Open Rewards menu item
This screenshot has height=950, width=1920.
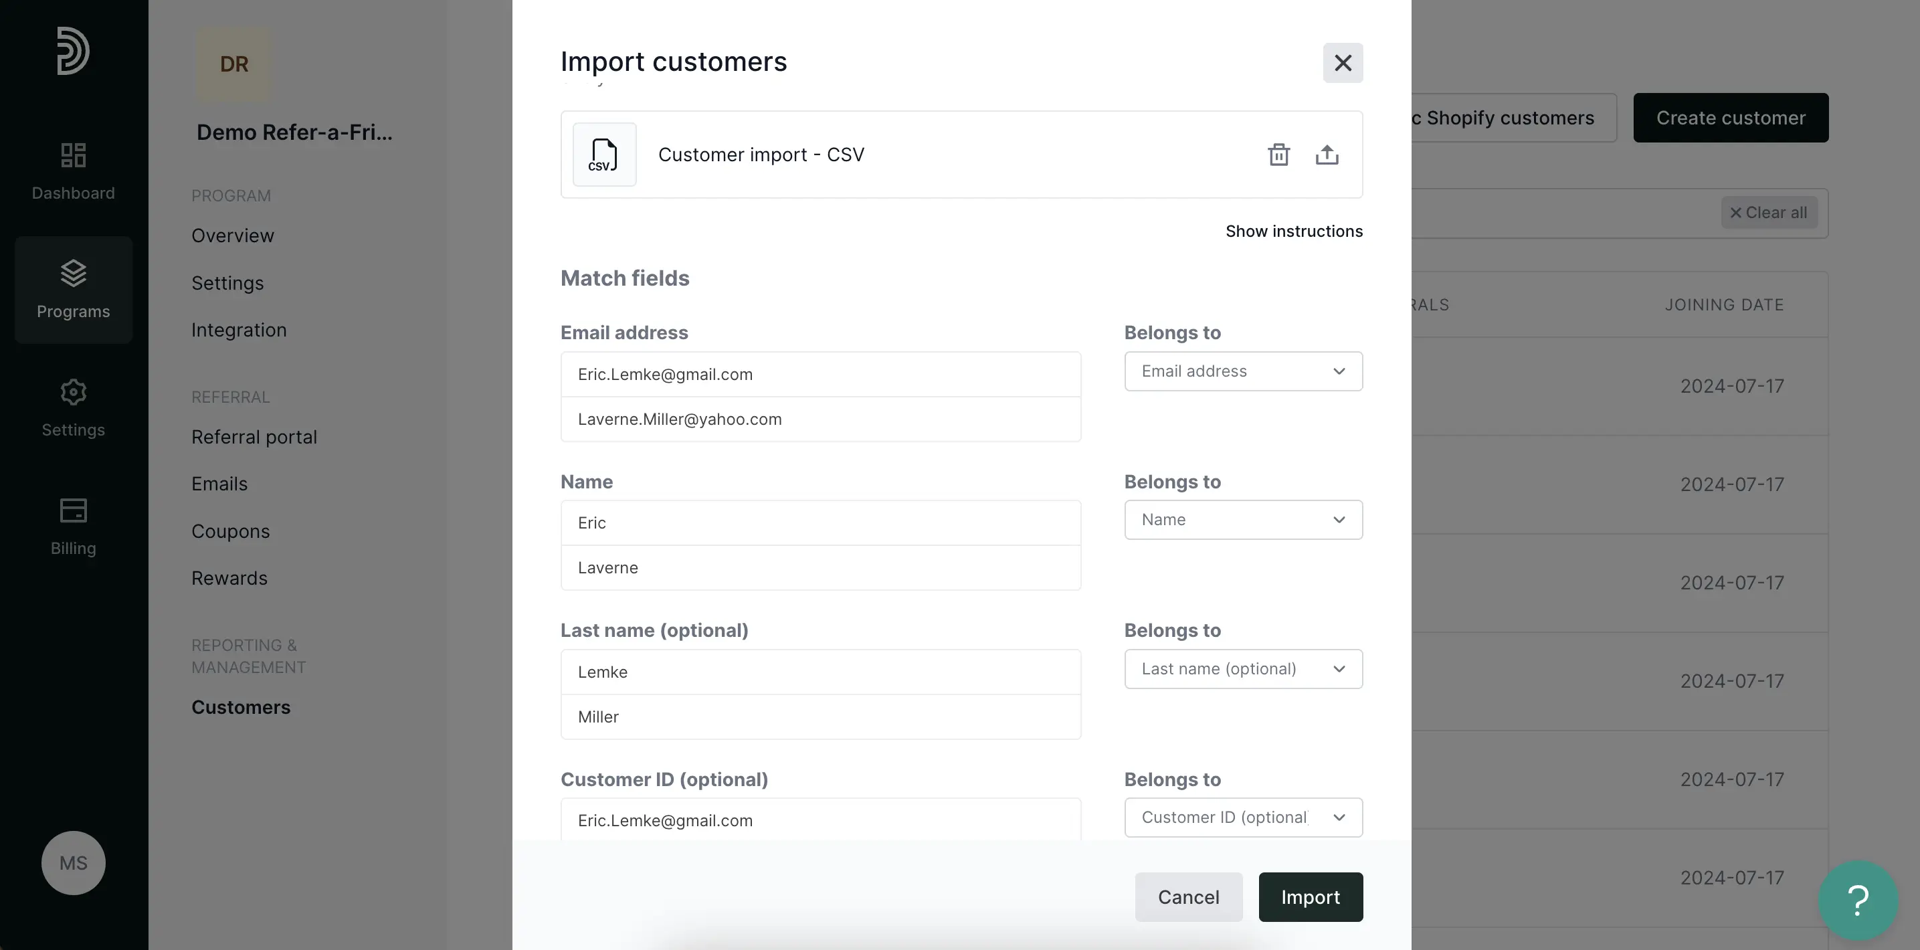229,578
